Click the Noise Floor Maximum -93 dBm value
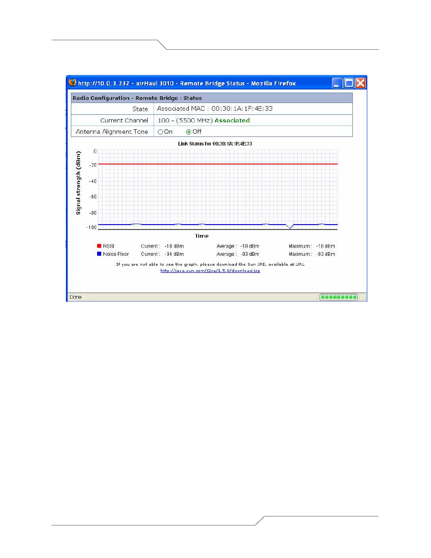 tap(325, 254)
